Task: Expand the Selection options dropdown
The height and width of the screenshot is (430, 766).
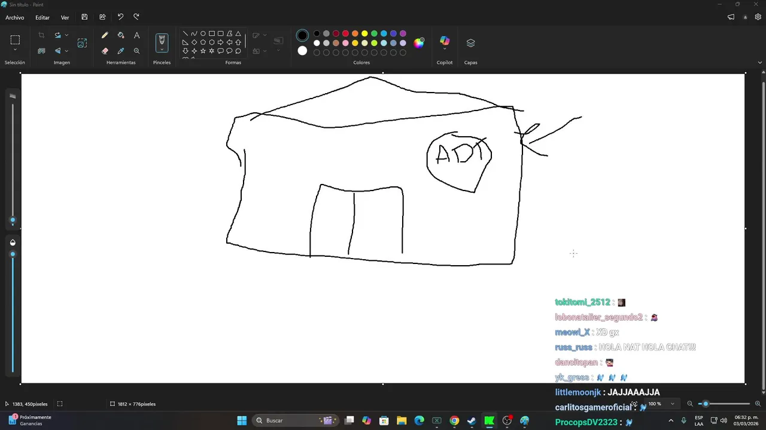Action: 15,50
